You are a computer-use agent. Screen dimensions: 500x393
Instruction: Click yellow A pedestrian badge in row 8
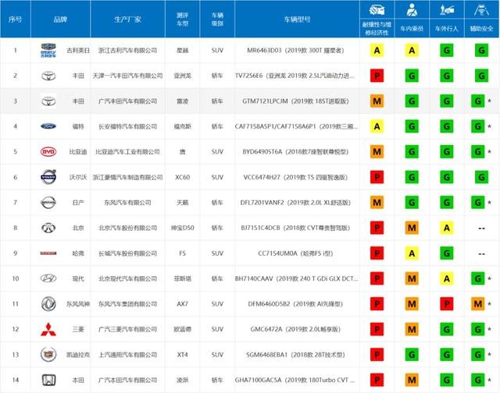[447, 228]
